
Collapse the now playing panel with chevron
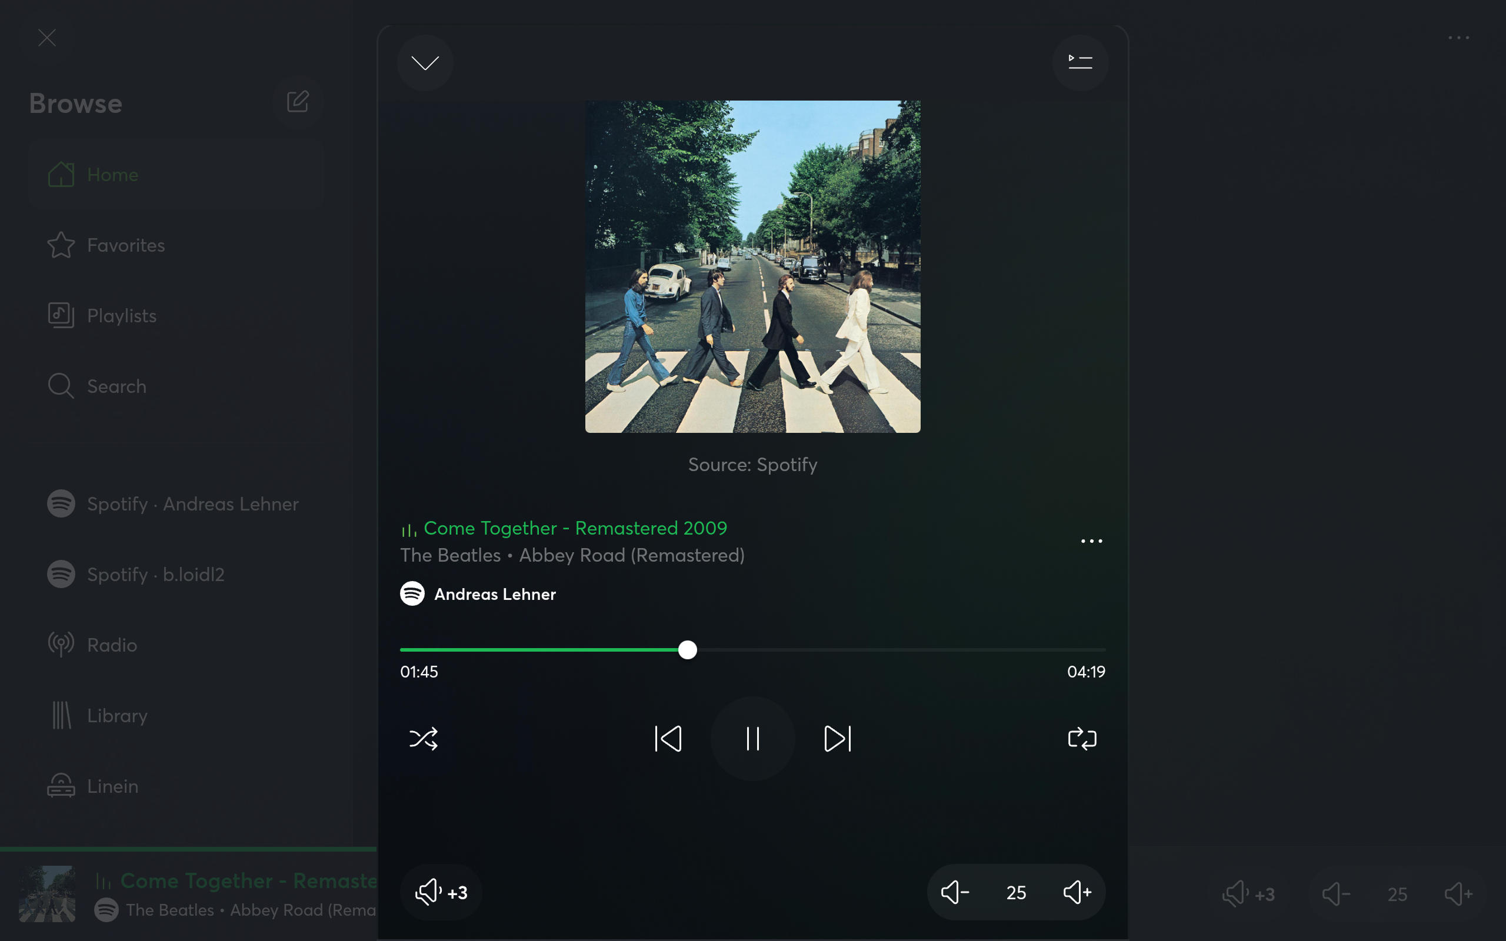425,63
